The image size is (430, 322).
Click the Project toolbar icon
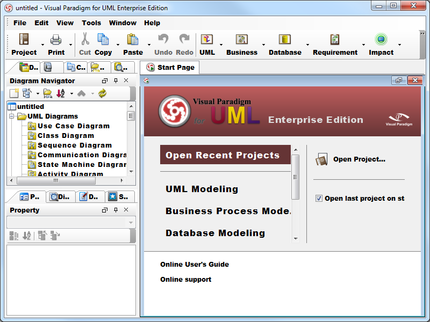[24, 39]
